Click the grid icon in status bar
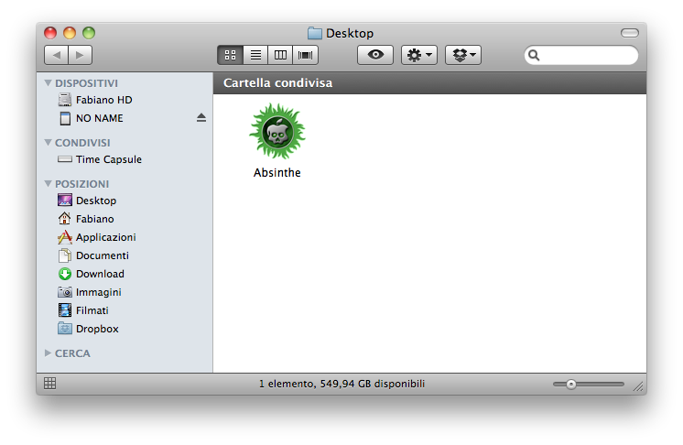Viewport: 683px width, 445px height. coord(49,384)
